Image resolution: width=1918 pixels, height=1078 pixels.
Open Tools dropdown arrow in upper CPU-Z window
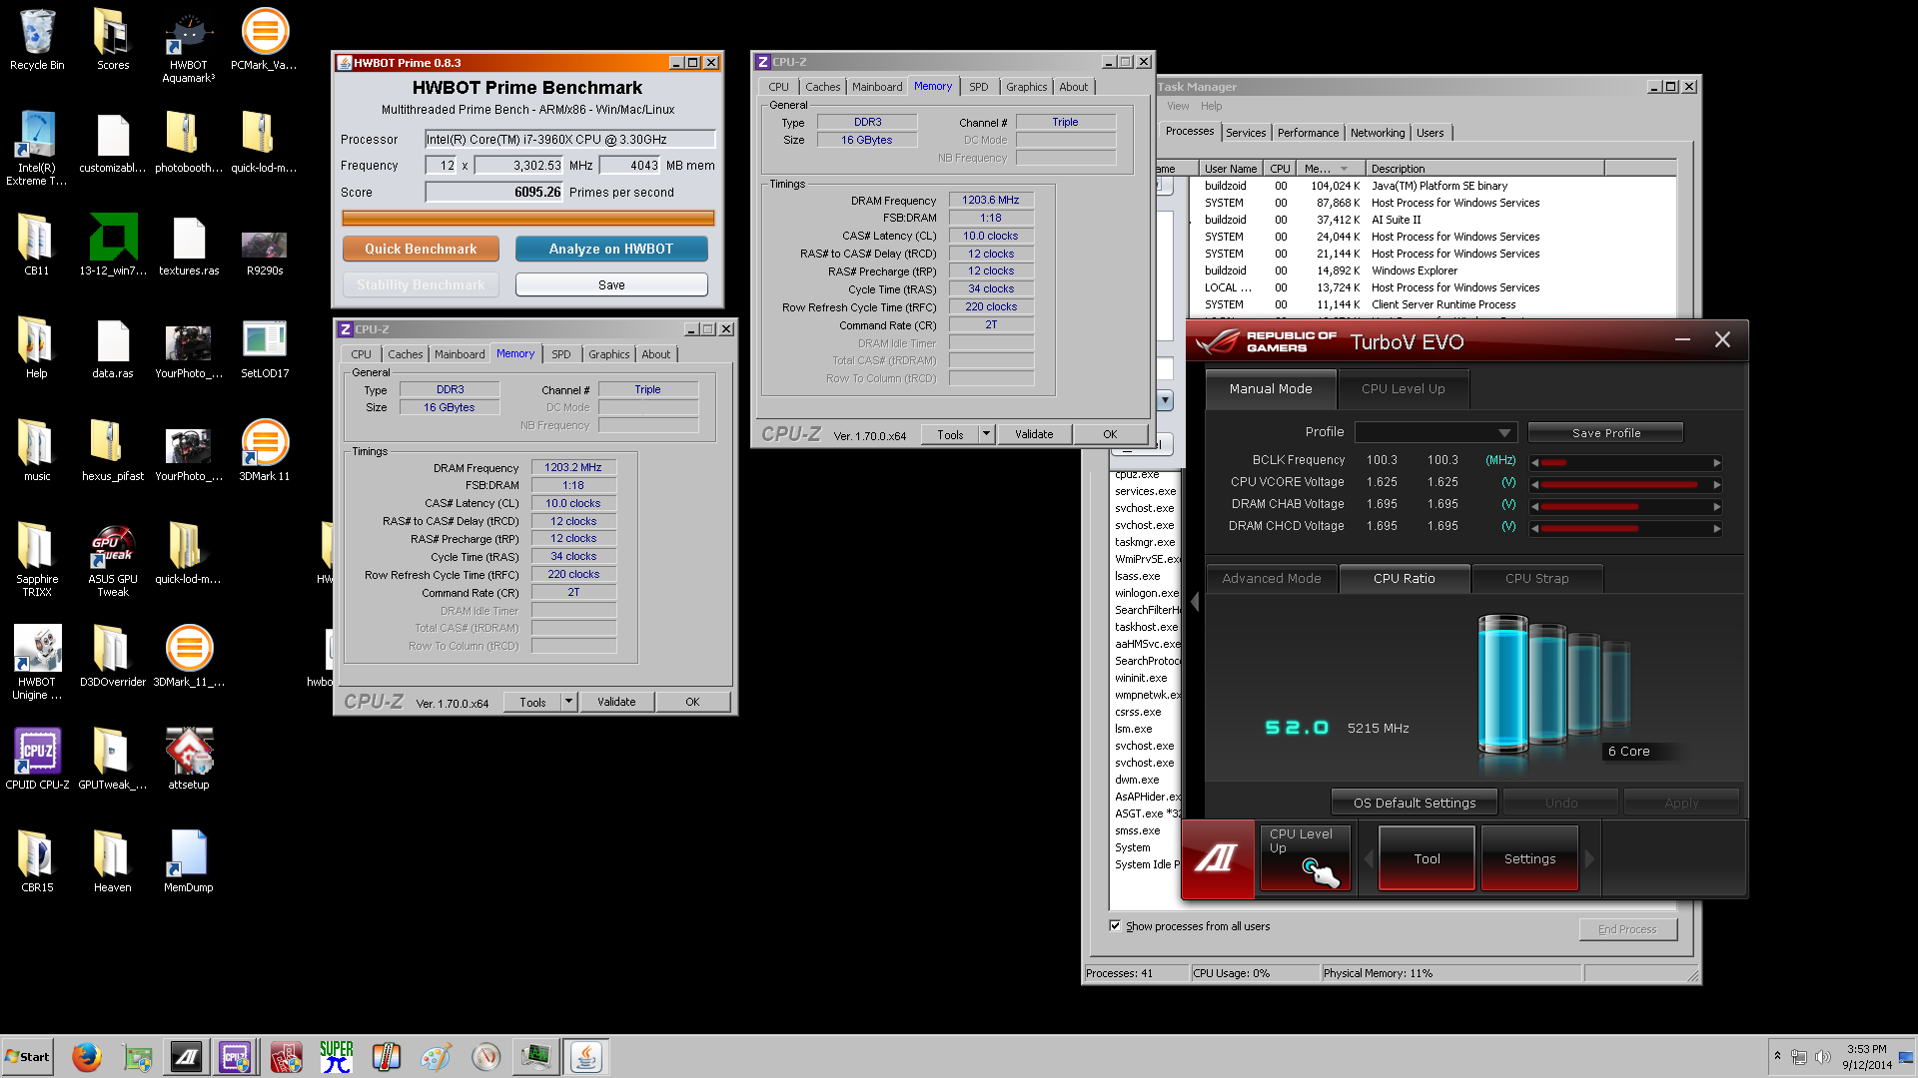986,434
